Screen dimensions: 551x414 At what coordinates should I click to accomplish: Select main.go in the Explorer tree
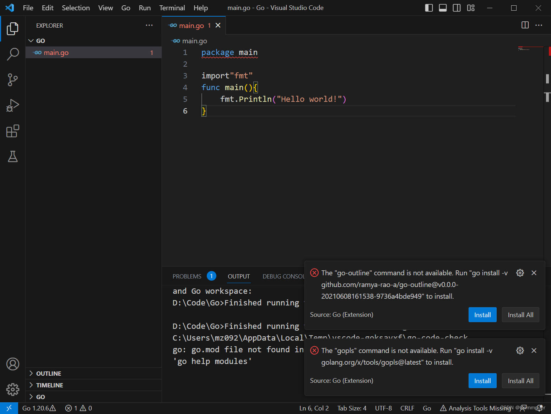[93, 53]
